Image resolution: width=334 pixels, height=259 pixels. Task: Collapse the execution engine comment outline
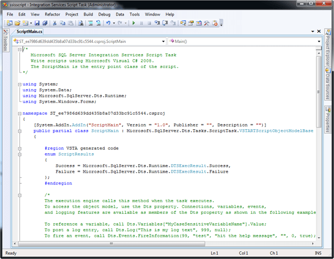pyautogui.click(x=19, y=195)
